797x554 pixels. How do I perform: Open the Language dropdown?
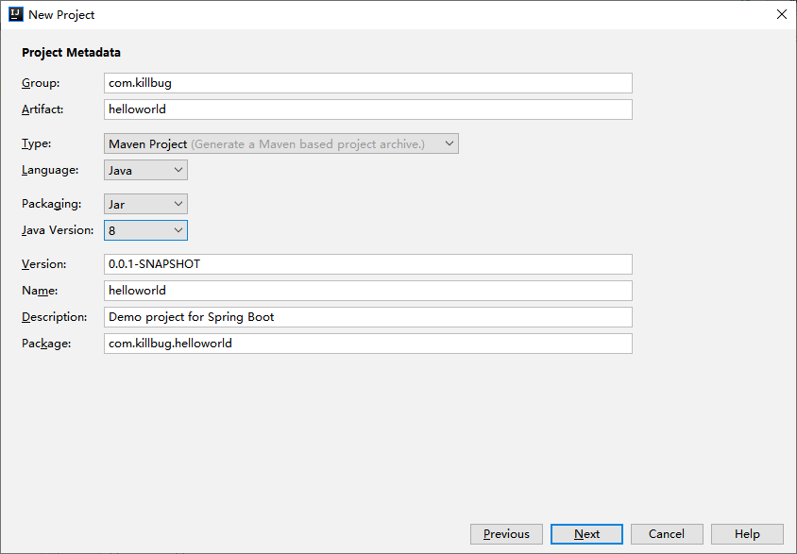coord(175,170)
